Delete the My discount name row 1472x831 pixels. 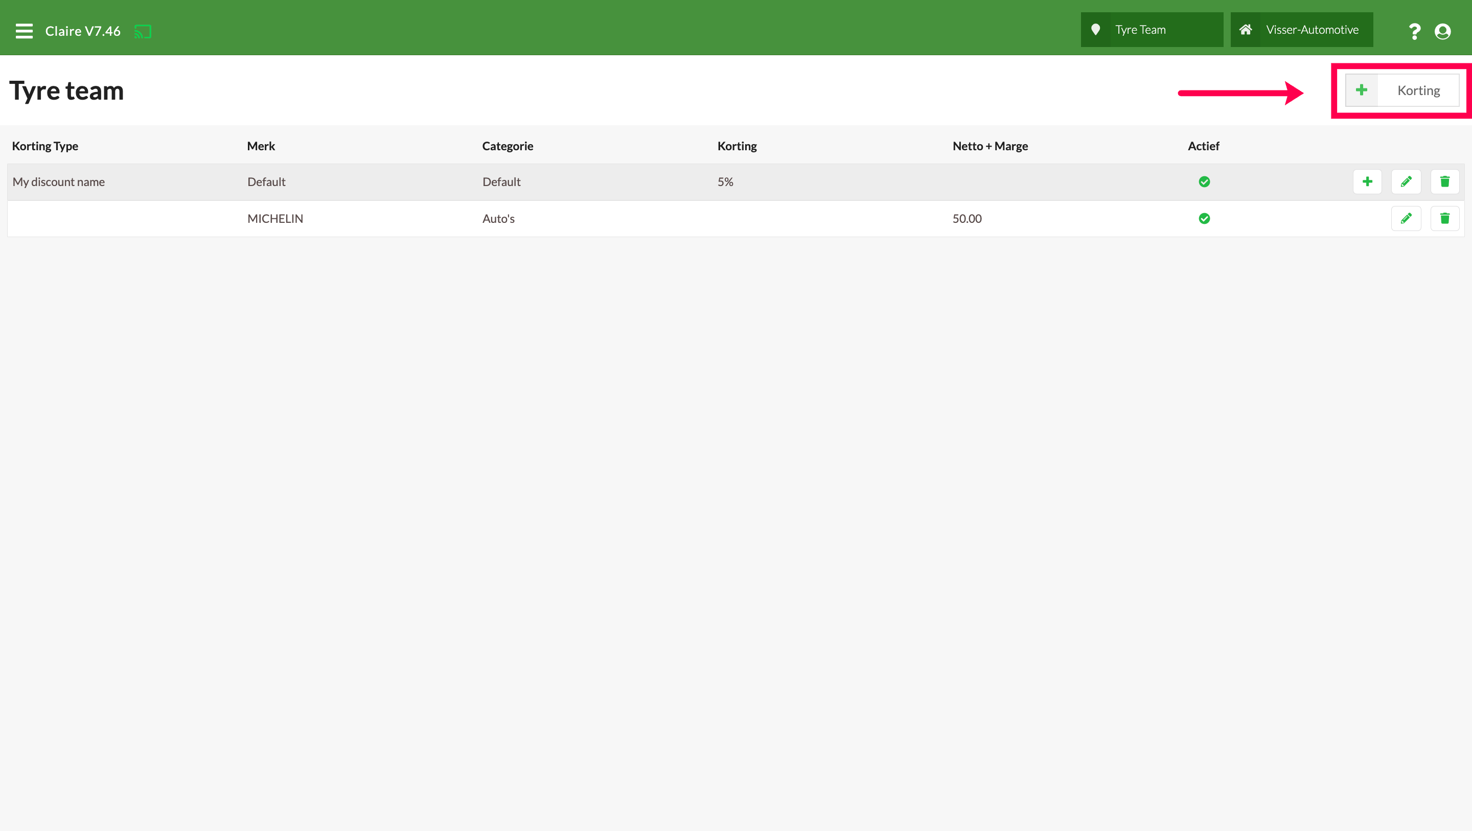click(1444, 182)
